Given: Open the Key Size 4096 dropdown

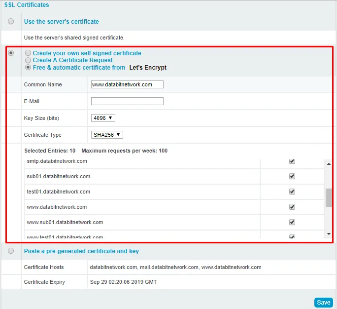Looking at the screenshot, I should coord(103,118).
